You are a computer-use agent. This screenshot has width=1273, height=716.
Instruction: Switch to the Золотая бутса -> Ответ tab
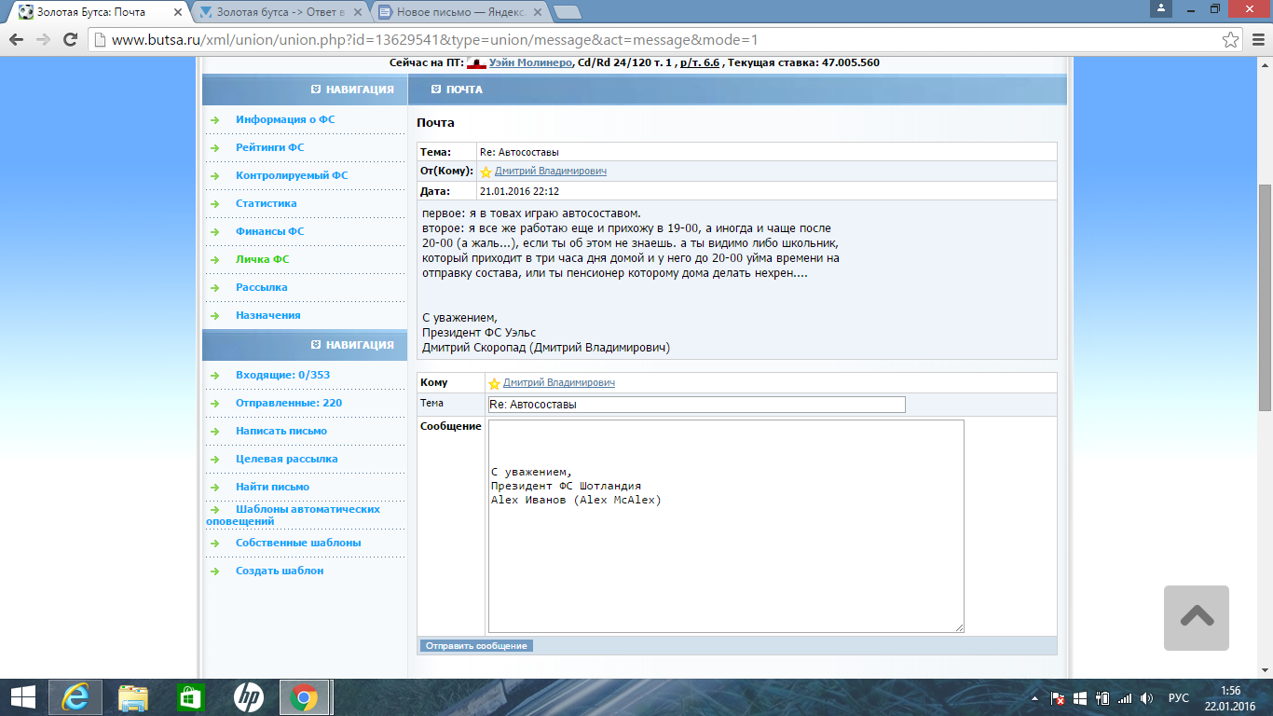(x=280, y=12)
